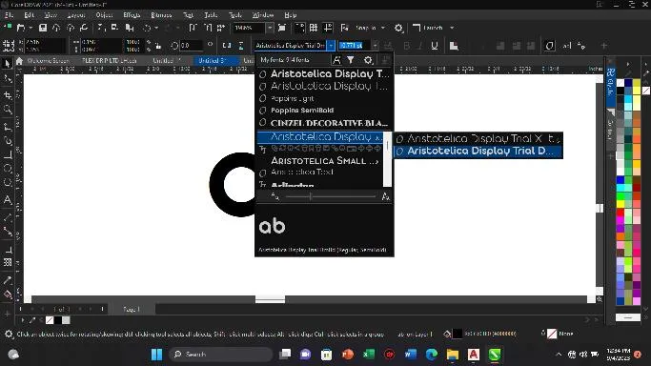Open the Page 1 tab
The width and height of the screenshot is (651, 366).
[132, 309]
